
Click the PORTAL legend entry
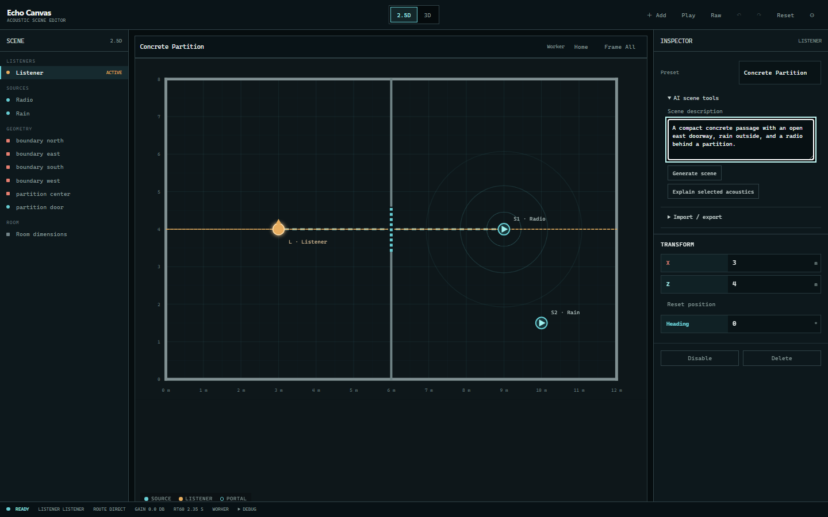coord(233,499)
